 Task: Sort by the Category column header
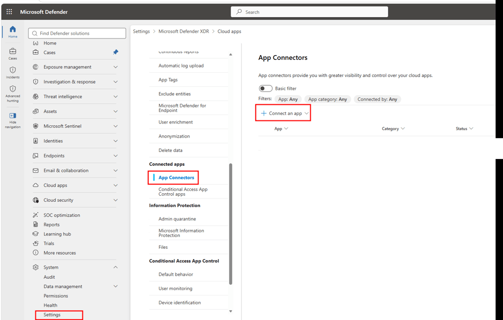point(393,128)
